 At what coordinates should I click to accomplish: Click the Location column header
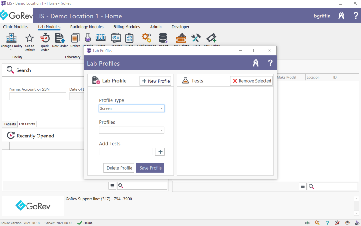(319, 77)
